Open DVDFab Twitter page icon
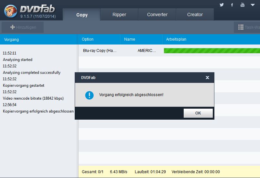 pyautogui.click(x=222, y=5)
